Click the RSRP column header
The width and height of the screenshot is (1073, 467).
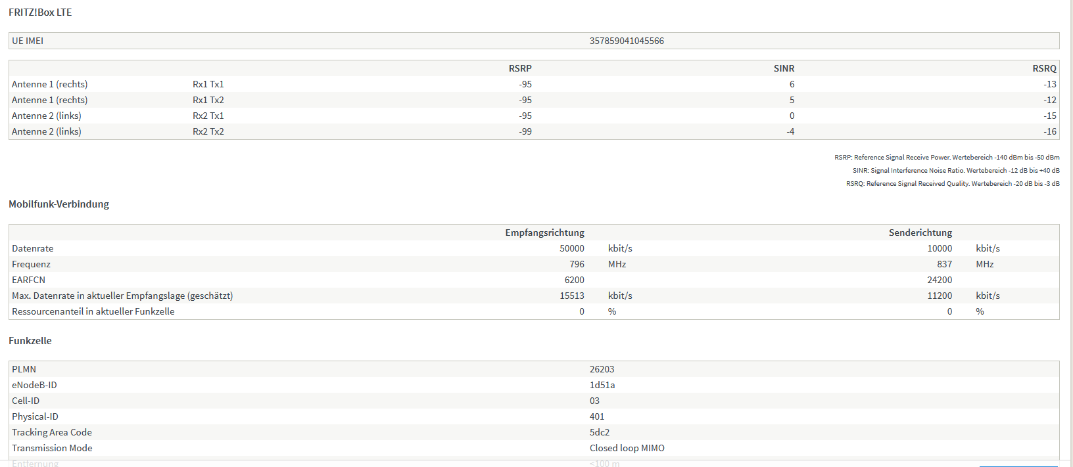coord(519,68)
